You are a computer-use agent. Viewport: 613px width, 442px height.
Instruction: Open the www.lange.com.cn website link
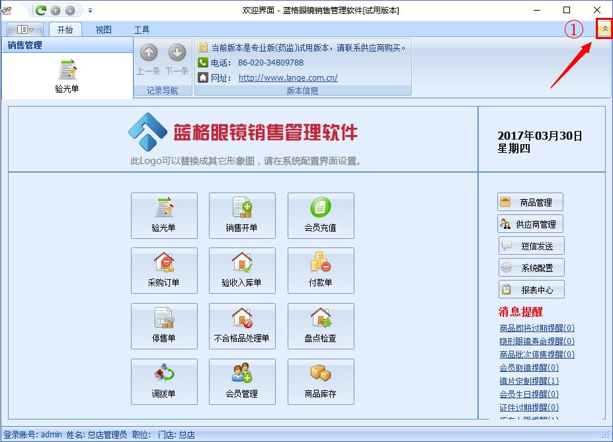coord(288,77)
